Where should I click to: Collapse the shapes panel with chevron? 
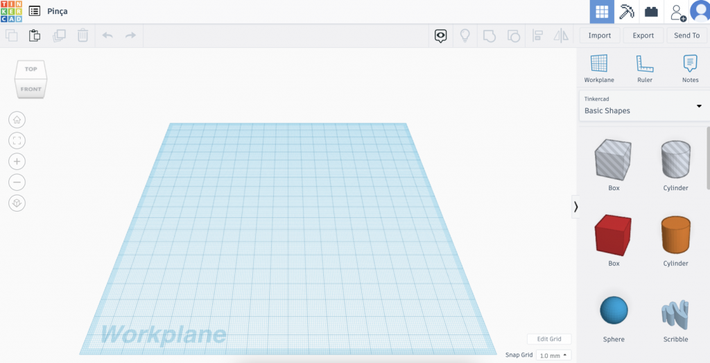[x=575, y=206]
